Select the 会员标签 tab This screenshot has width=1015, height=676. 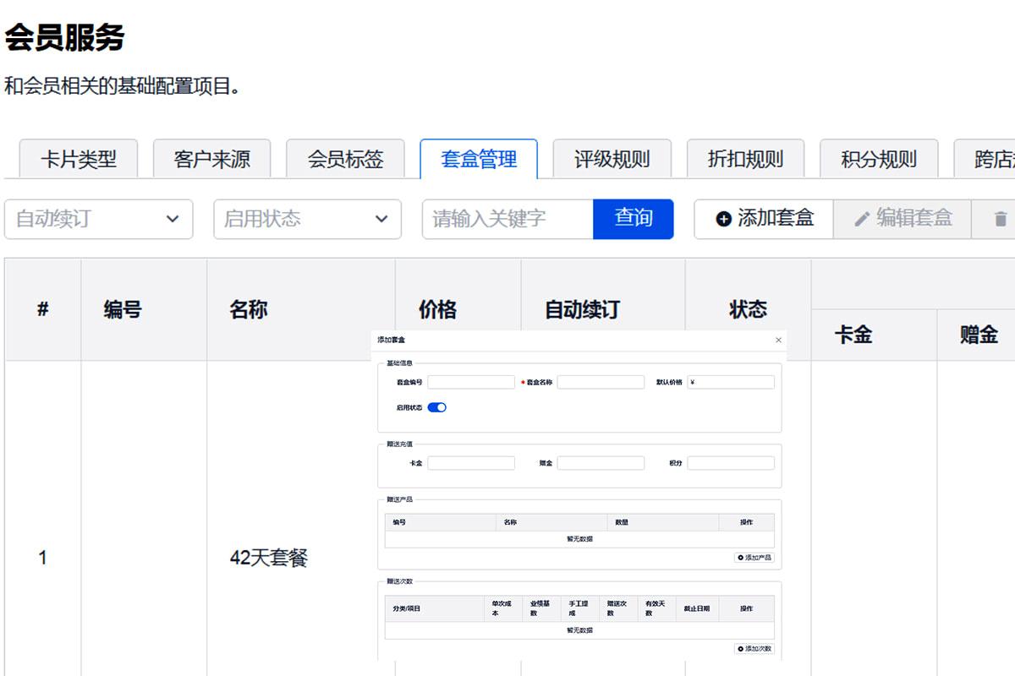pos(345,159)
